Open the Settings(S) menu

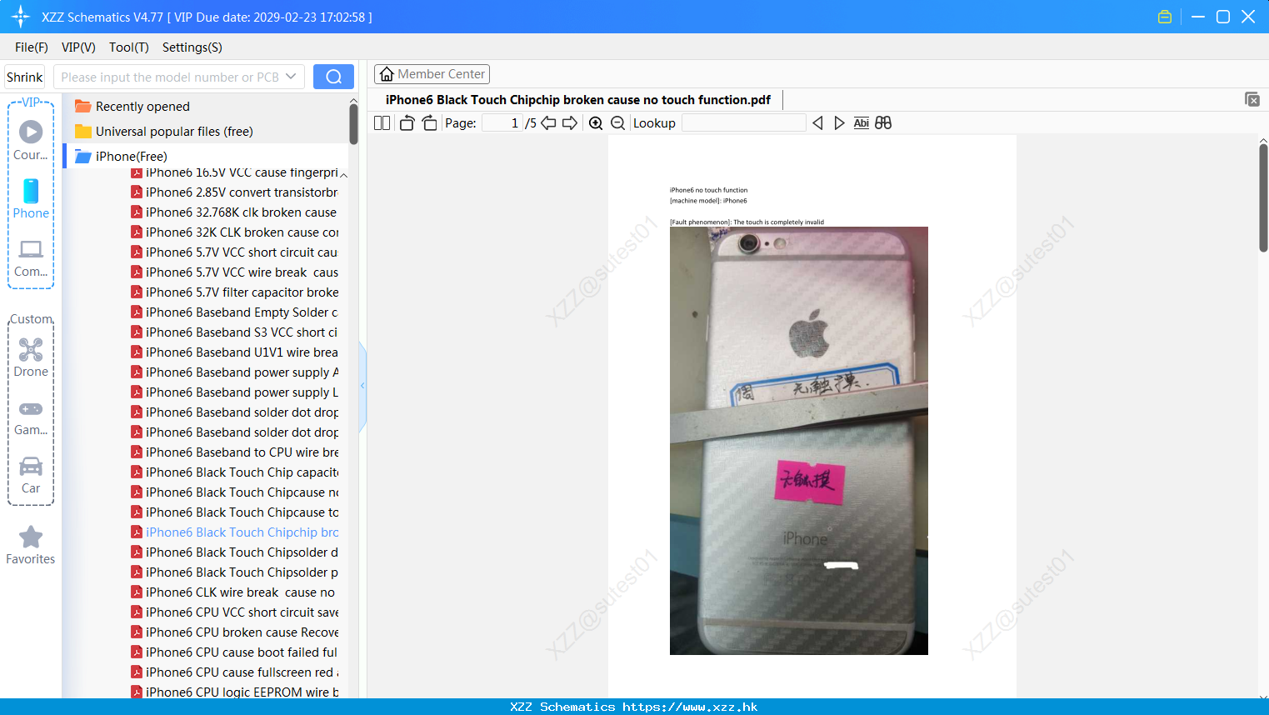[x=192, y=47]
